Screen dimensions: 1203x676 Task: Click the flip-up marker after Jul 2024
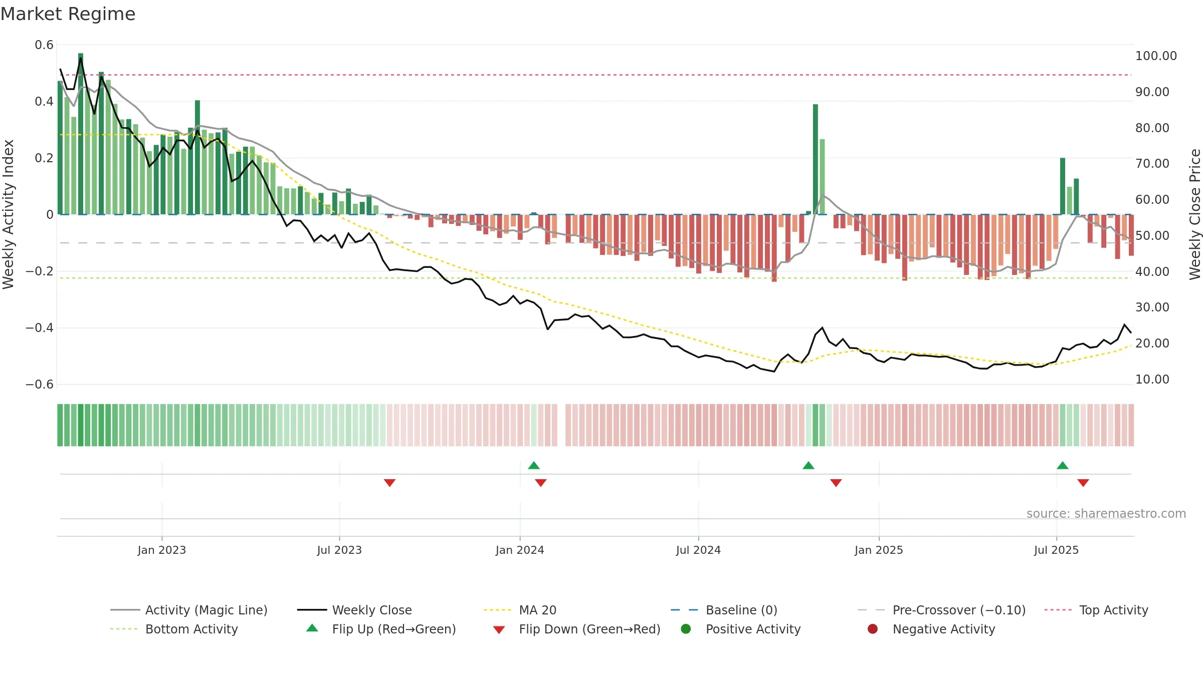(x=809, y=466)
